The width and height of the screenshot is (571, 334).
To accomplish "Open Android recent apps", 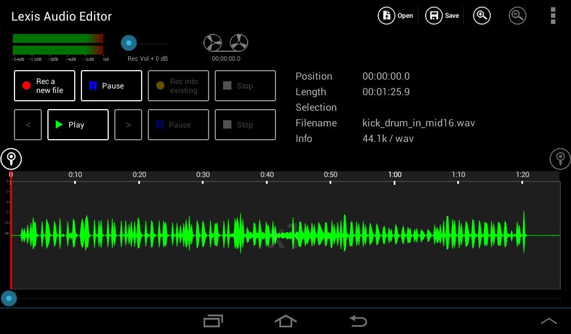I will click(213, 321).
